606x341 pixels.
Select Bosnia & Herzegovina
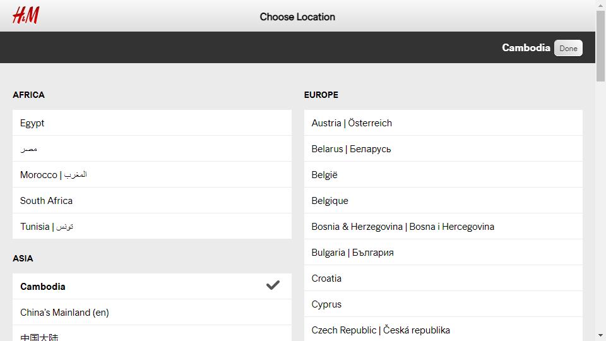coord(443,227)
